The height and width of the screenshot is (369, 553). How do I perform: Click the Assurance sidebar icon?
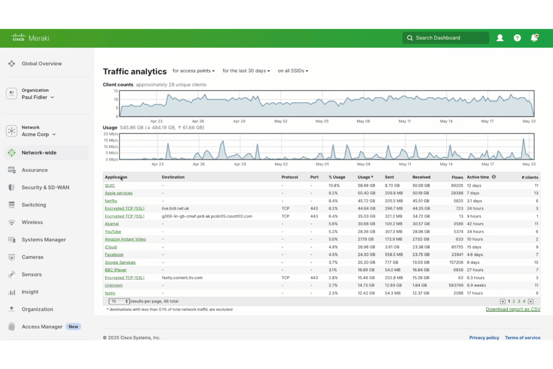(x=12, y=170)
